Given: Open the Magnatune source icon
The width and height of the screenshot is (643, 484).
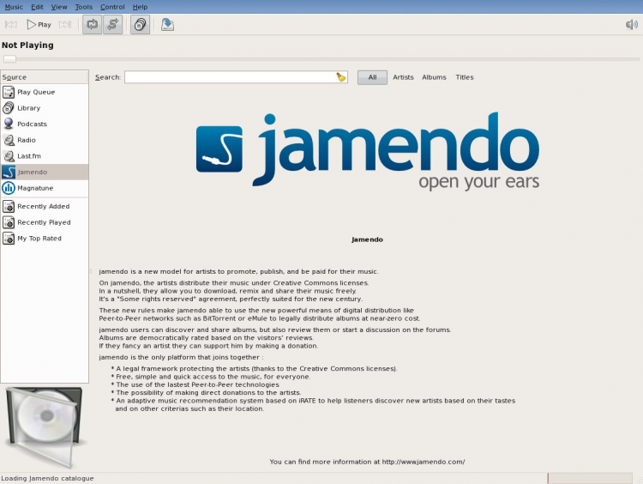Looking at the screenshot, I should [9, 188].
